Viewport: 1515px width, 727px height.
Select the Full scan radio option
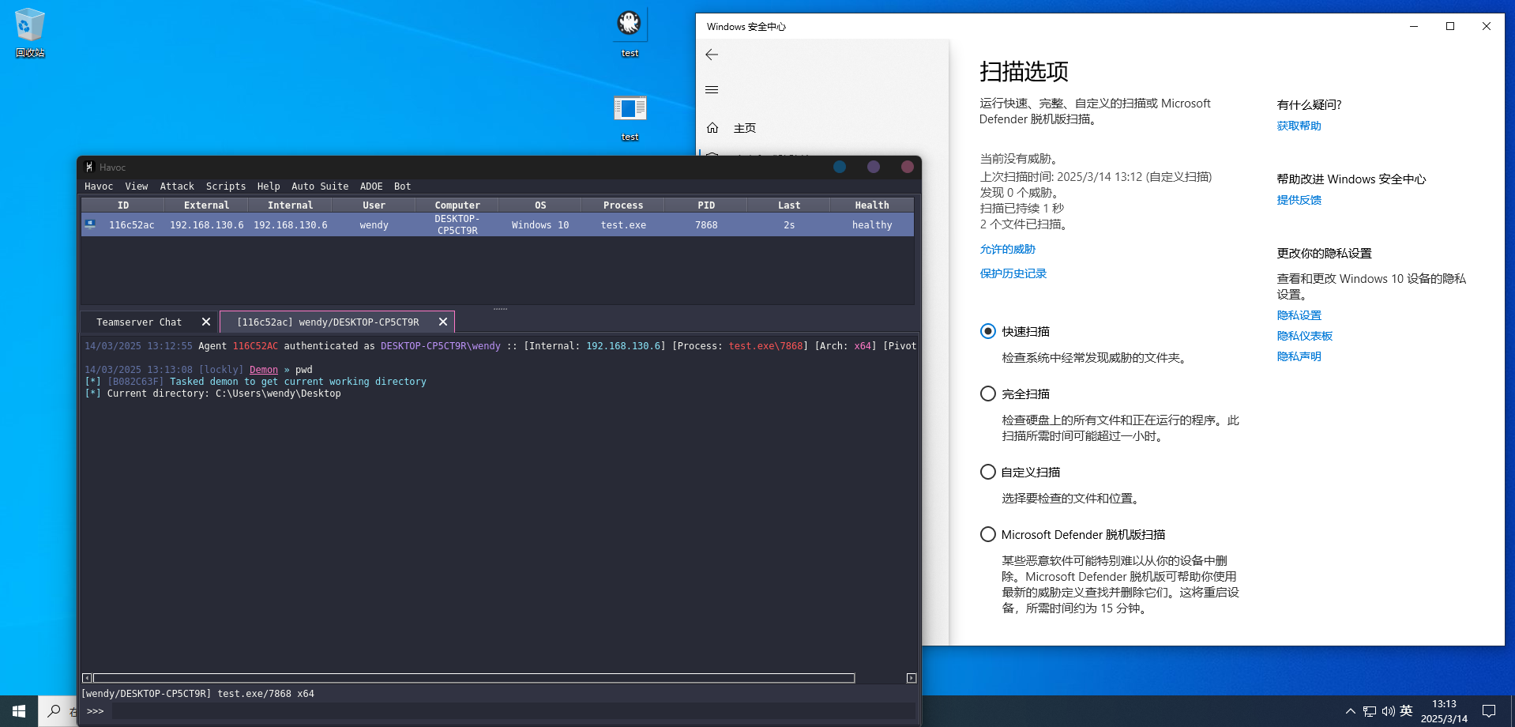pyautogui.click(x=987, y=394)
